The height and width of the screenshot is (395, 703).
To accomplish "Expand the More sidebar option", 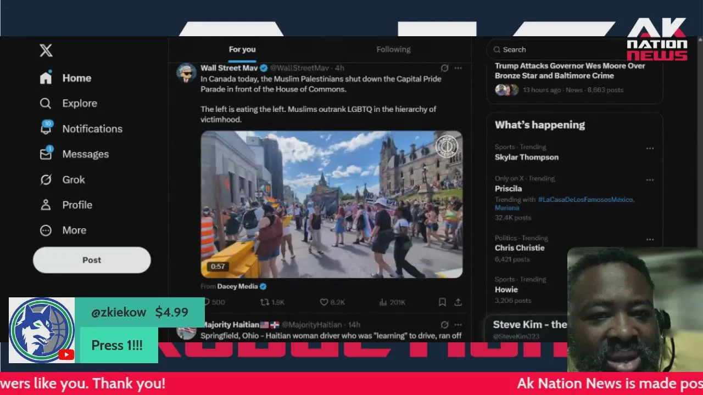I will [63, 230].
